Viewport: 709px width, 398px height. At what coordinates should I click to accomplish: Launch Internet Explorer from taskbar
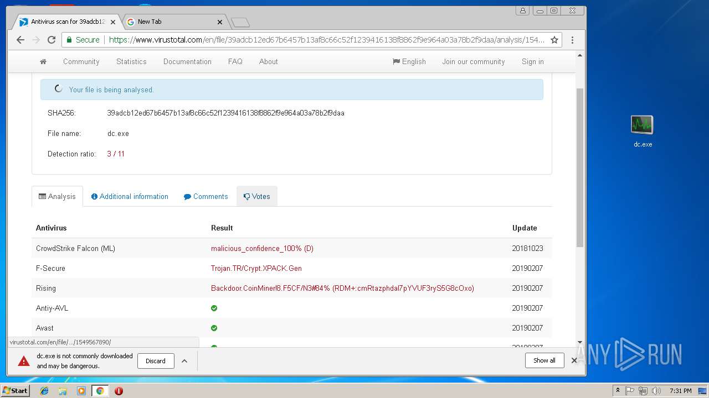44,391
